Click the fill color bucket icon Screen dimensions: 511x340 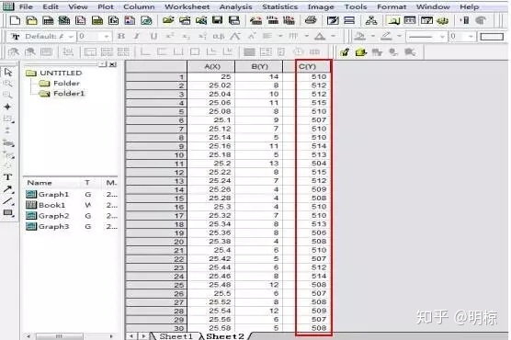[360, 36]
